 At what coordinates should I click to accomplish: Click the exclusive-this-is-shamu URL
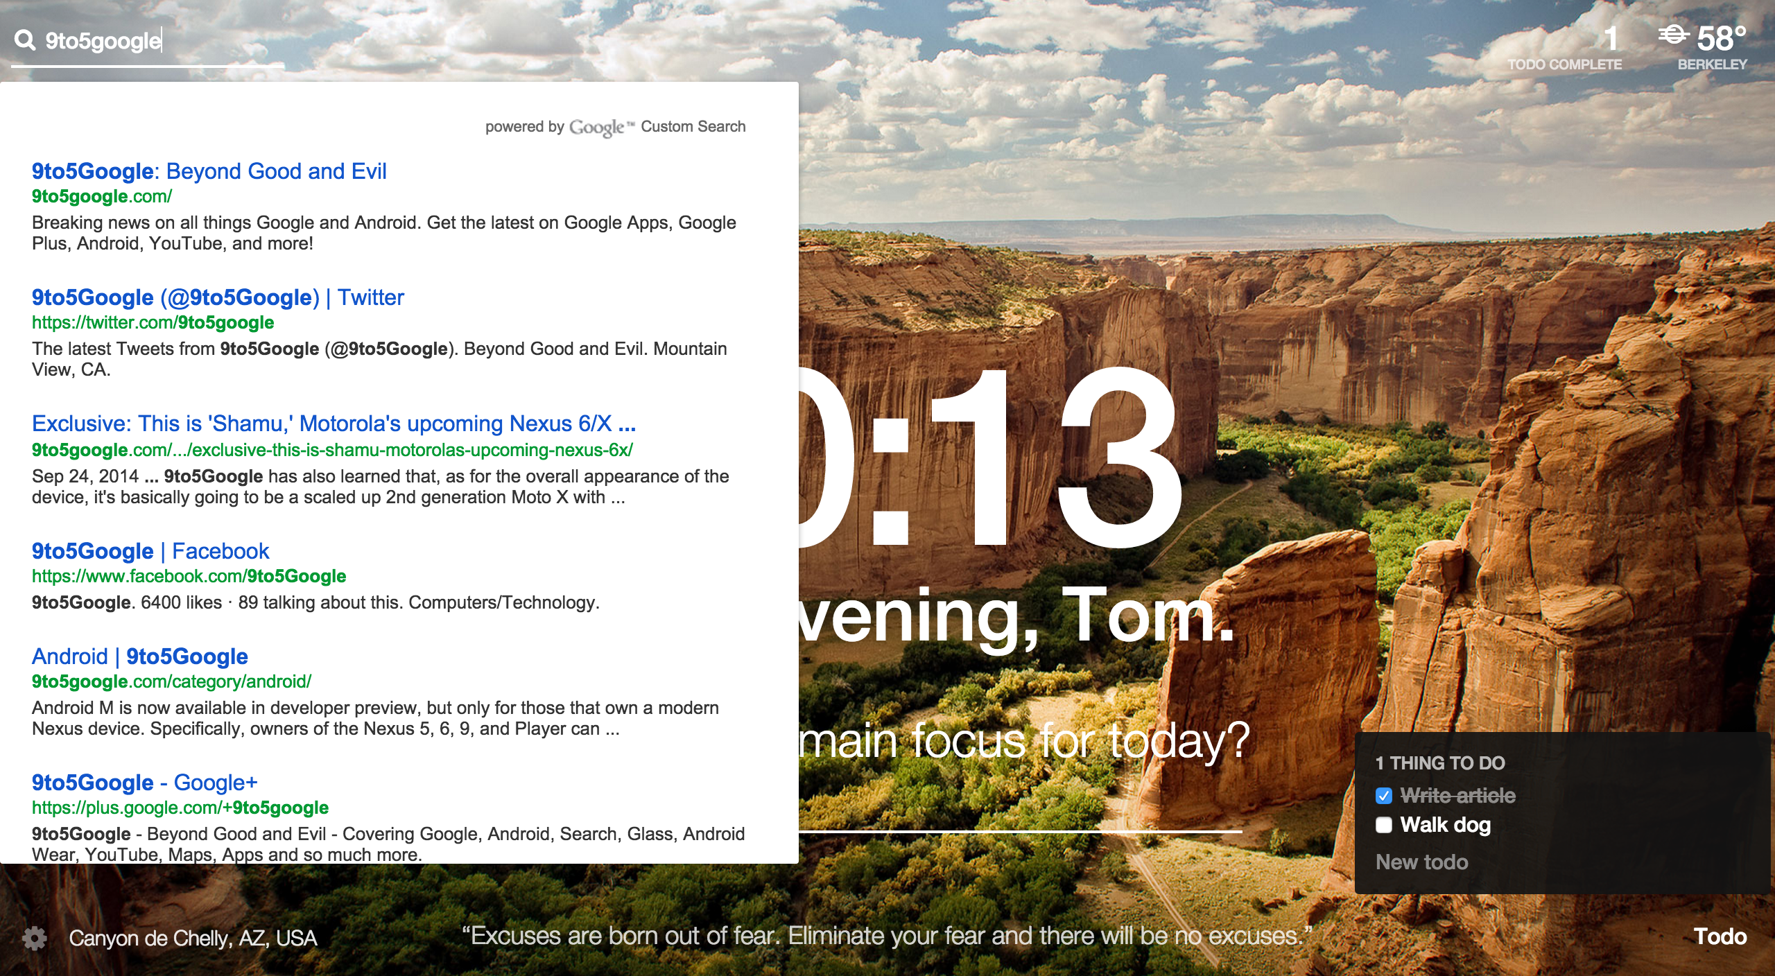332,450
